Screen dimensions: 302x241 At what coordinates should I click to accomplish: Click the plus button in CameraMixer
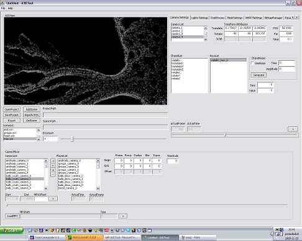coord(53,170)
